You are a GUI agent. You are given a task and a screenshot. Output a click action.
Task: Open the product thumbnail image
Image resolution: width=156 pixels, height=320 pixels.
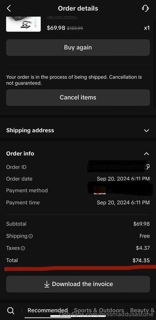[24, 24]
